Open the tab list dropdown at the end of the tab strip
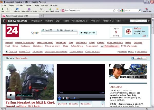 pyautogui.click(x=153, y=16)
